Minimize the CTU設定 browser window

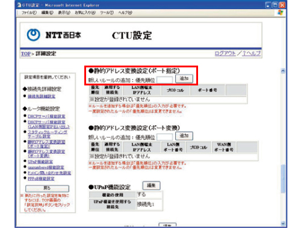coord(268,5)
